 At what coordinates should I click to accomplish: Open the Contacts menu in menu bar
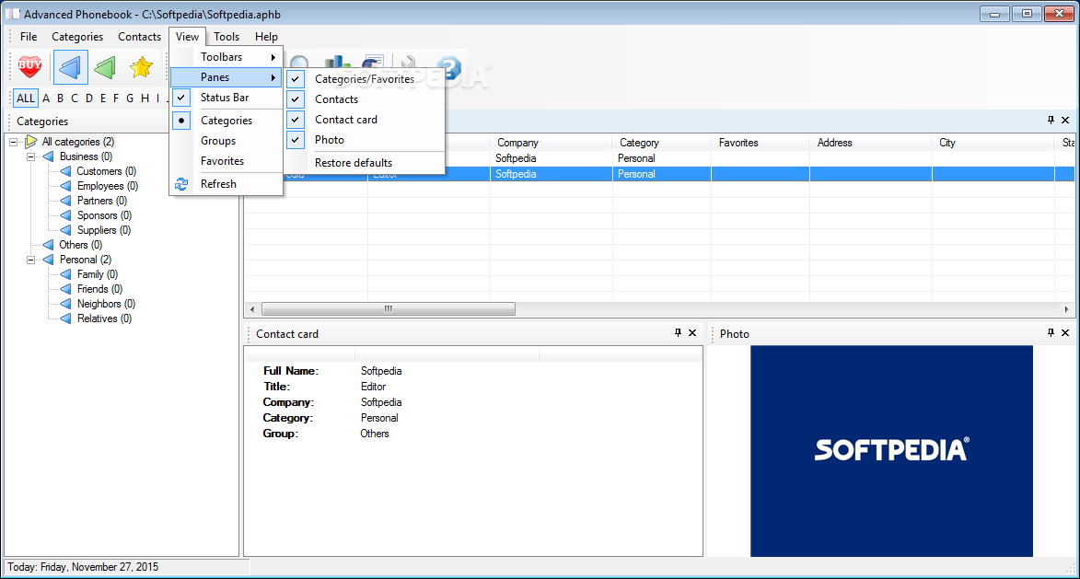(139, 37)
